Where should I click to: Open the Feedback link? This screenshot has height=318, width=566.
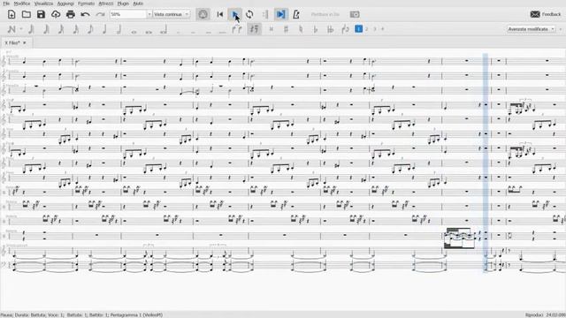[546, 14]
